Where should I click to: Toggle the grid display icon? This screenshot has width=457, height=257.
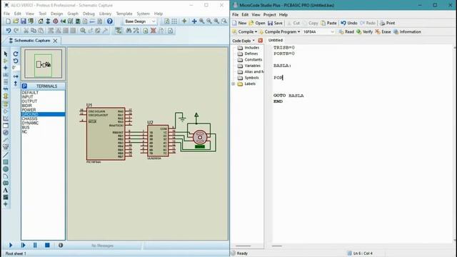click(x=174, y=21)
